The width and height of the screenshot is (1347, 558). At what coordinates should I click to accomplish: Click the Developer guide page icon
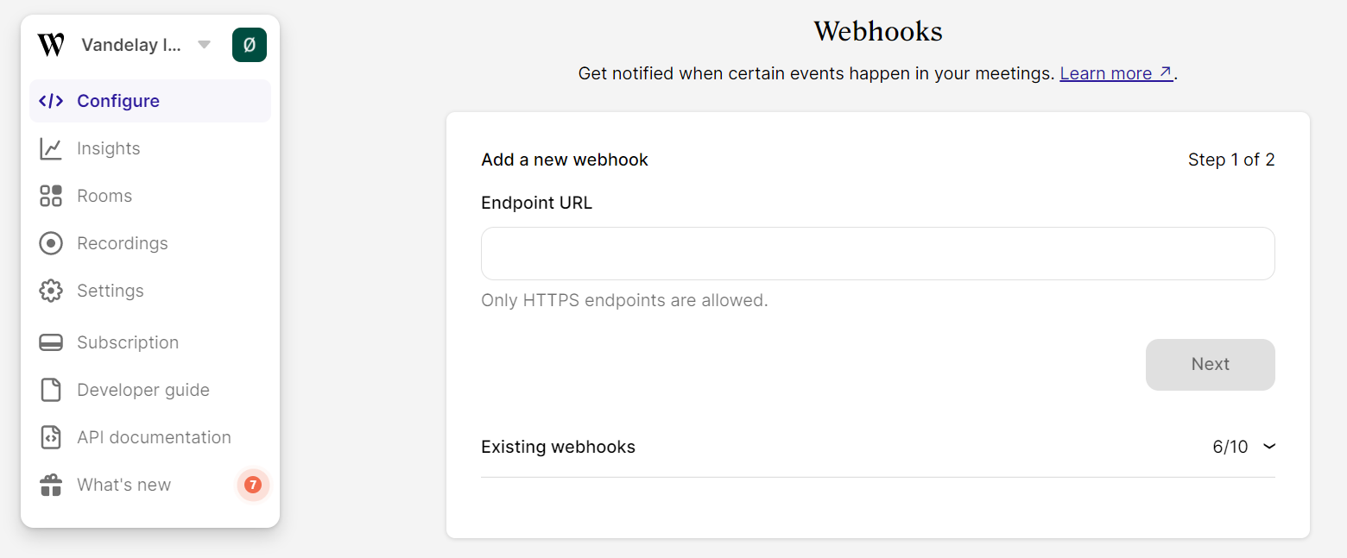51,390
